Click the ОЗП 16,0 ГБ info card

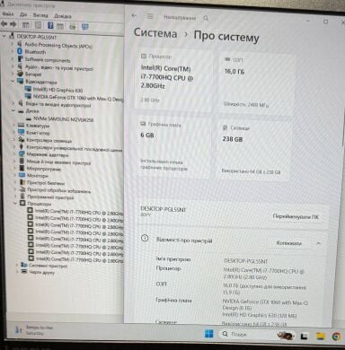click(x=257, y=83)
